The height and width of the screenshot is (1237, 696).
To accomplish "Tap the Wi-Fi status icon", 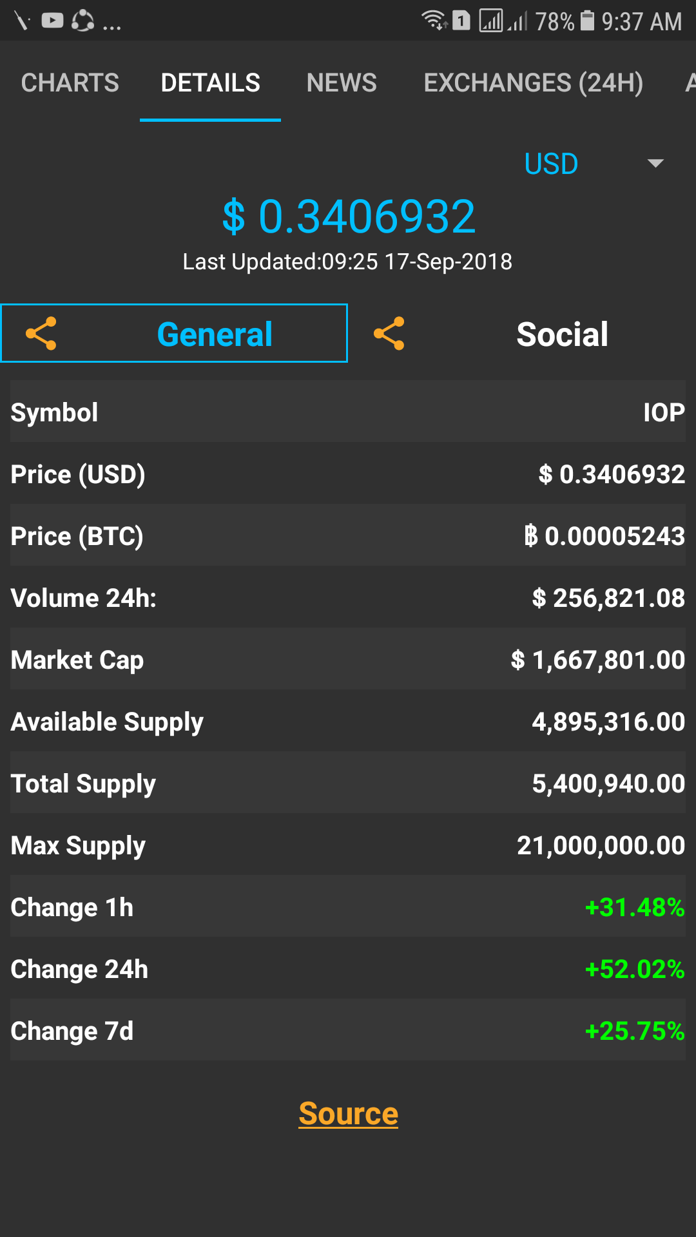I will point(434,21).
